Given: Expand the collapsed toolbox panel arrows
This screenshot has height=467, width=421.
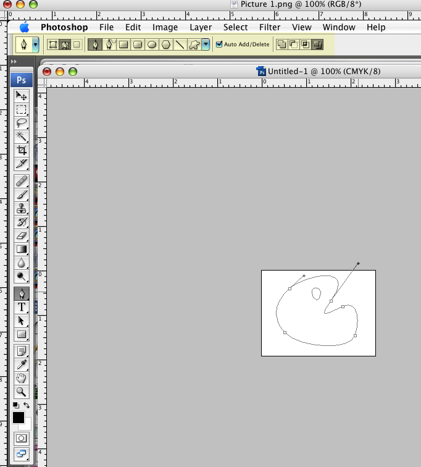Looking at the screenshot, I should coord(14,62).
